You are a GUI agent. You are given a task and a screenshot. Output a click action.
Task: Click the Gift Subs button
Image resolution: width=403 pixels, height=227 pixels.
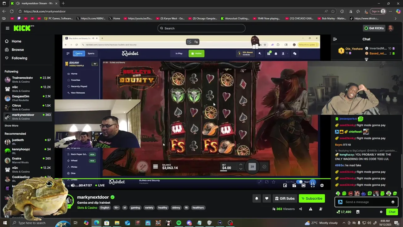285,198
